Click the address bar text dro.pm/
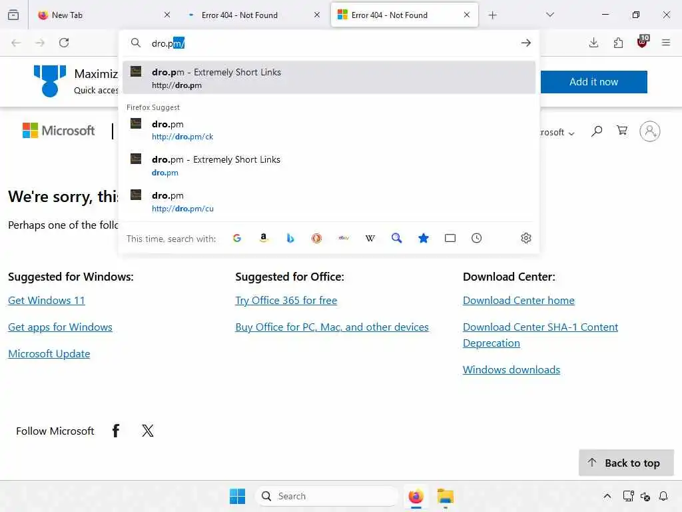682x512 pixels. click(169, 43)
